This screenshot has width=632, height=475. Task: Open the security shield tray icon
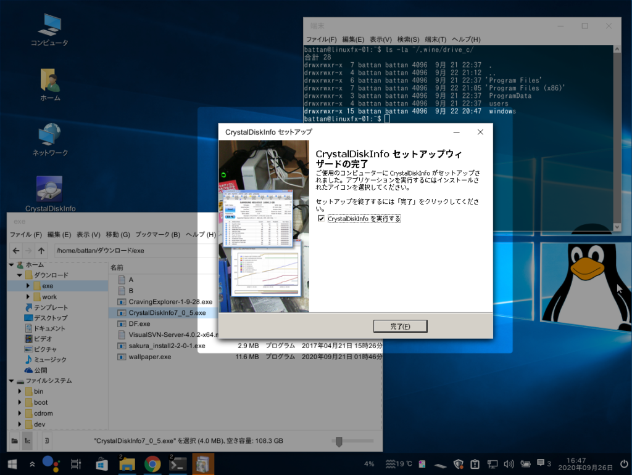459,464
